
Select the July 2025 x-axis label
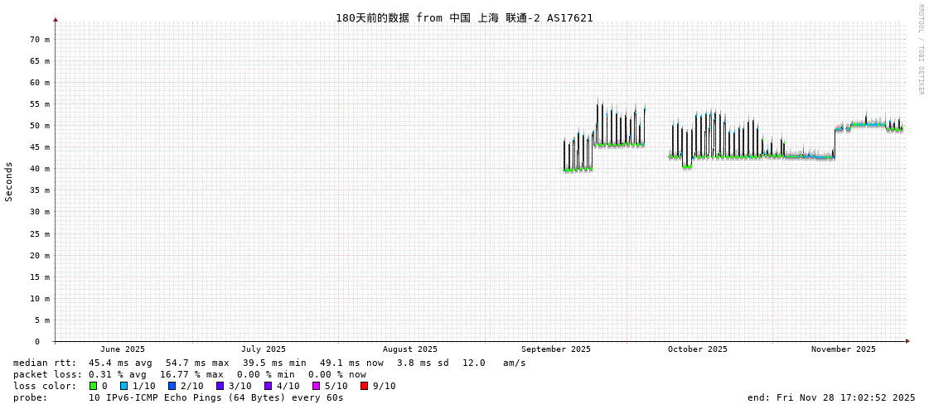click(264, 349)
